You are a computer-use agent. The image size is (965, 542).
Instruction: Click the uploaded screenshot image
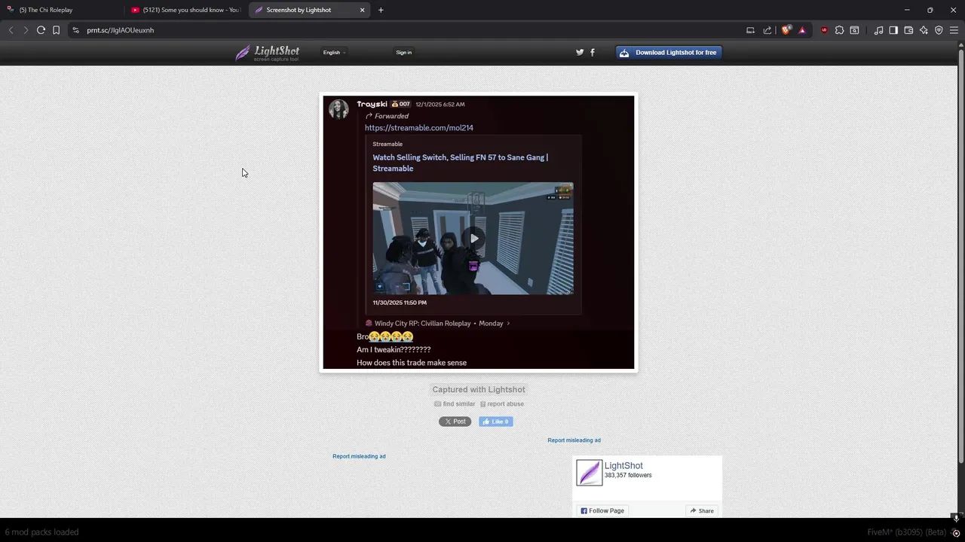tap(479, 232)
